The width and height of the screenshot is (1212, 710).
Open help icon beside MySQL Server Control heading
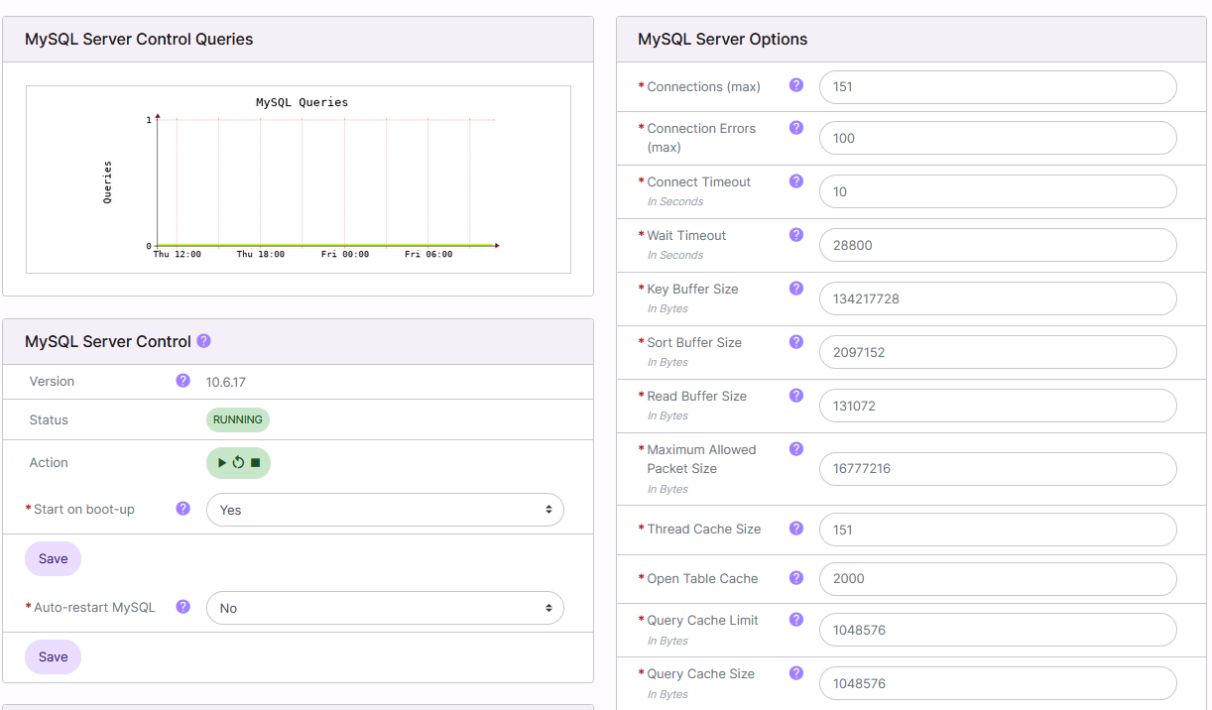[203, 340]
